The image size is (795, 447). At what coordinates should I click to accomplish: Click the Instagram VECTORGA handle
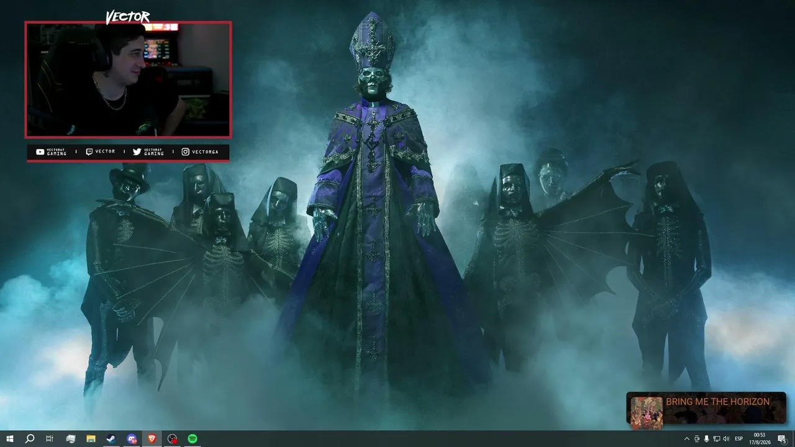(199, 152)
